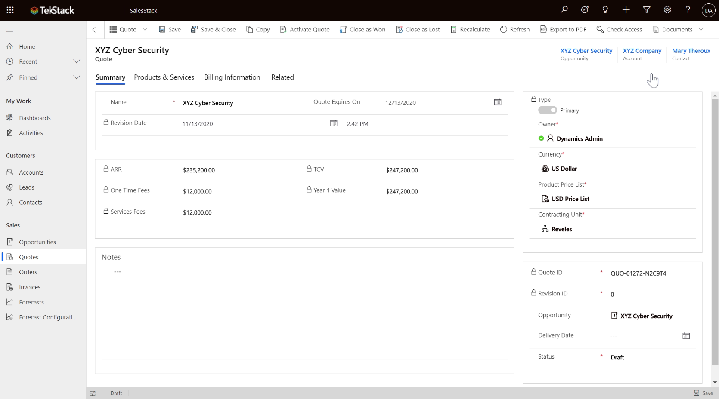This screenshot has width=719, height=399.
Task: Collapse the hamburger navigation menu
Action: click(x=9, y=30)
